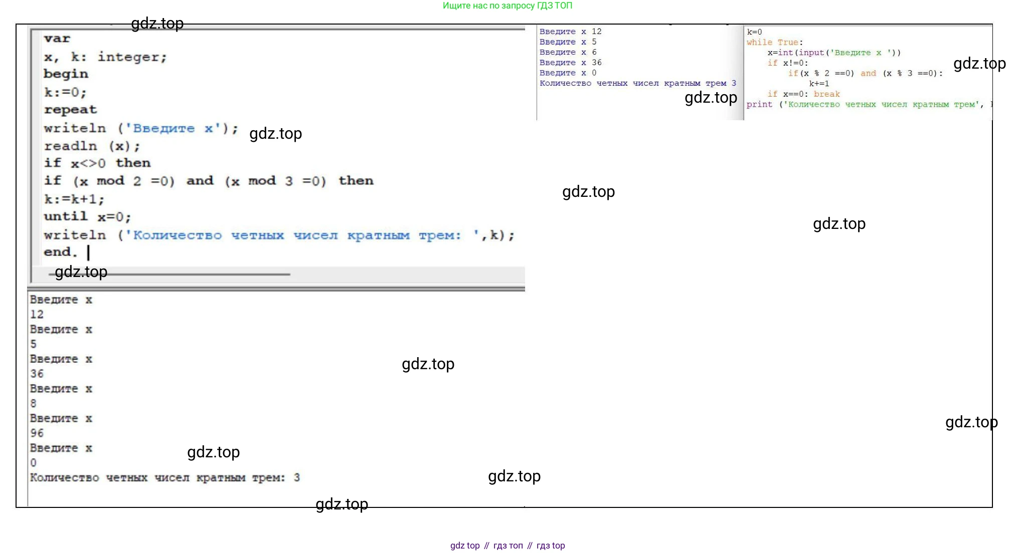Click the 'readln (x);' line
1016x553 pixels.
(92, 146)
